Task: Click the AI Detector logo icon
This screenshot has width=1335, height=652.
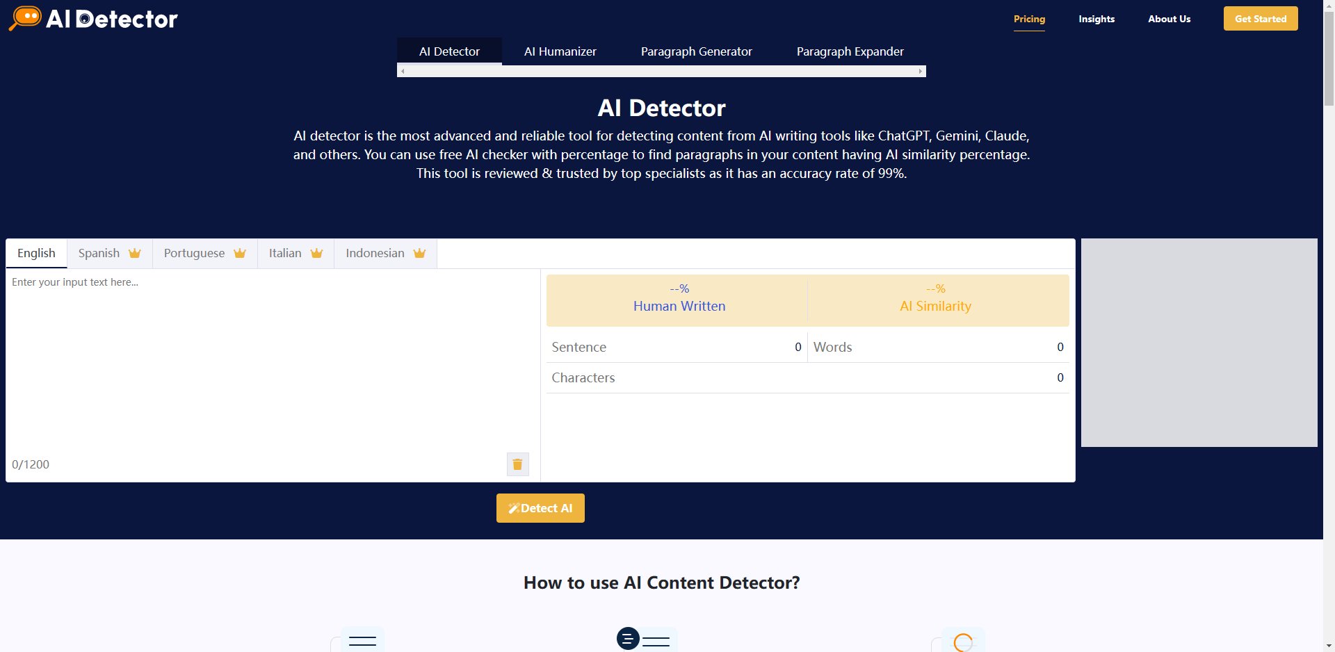Action: [26, 17]
